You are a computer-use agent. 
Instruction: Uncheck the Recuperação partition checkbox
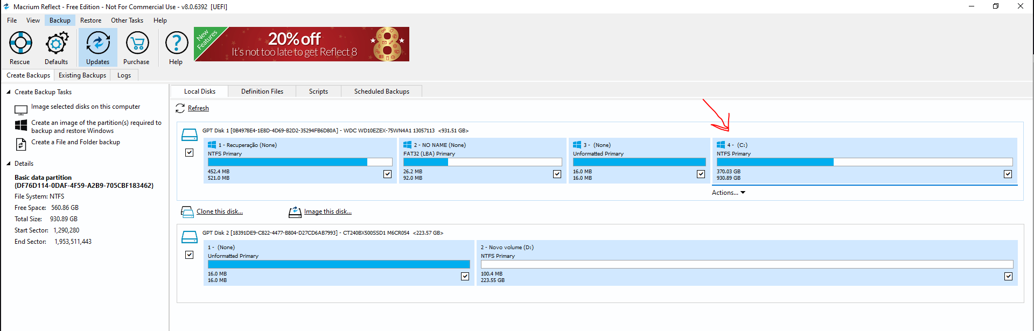tap(388, 174)
